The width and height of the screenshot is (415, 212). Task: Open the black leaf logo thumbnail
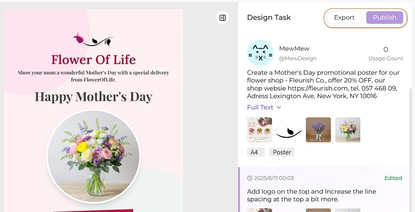(289, 130)
